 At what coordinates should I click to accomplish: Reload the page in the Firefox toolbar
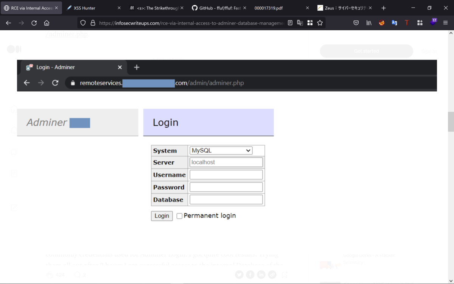[34, 23]
